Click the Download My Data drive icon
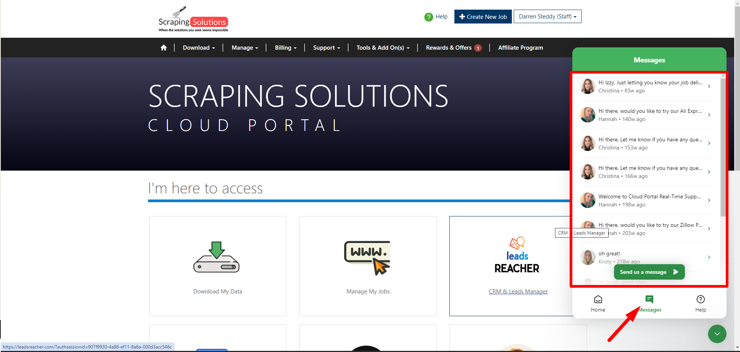740x352 pixels. click(x=217, y=257)
